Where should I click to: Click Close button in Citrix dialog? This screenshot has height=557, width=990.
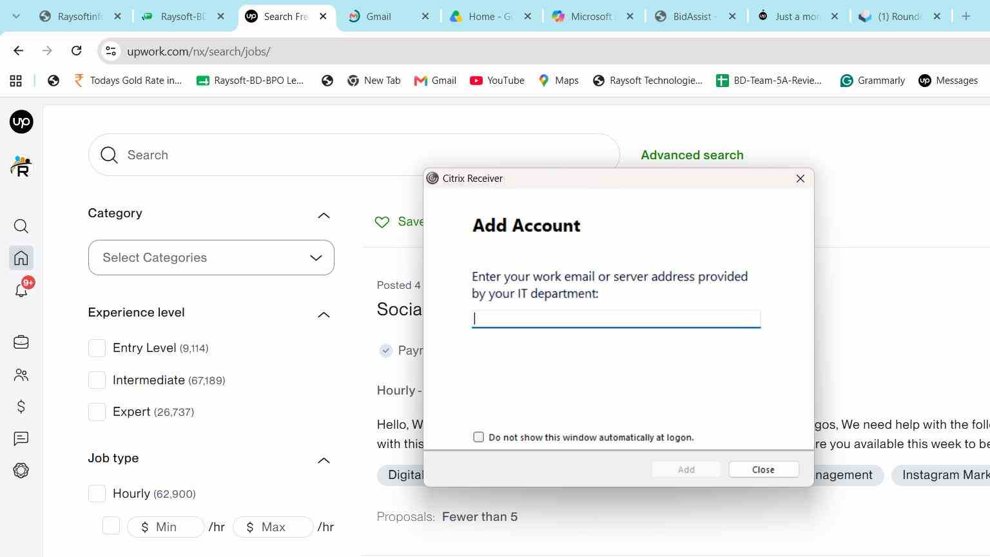tap(764, 470)
